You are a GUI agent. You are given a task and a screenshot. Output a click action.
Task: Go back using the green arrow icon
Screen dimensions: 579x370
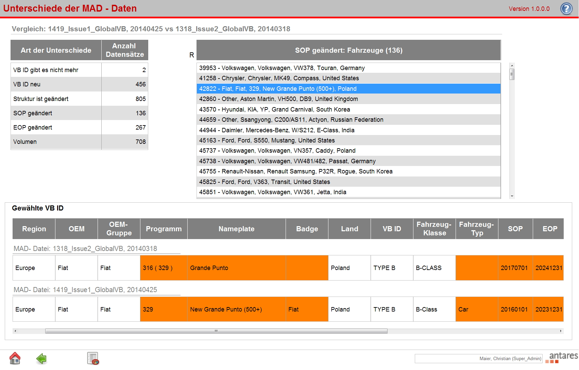(x=41, y=358)
